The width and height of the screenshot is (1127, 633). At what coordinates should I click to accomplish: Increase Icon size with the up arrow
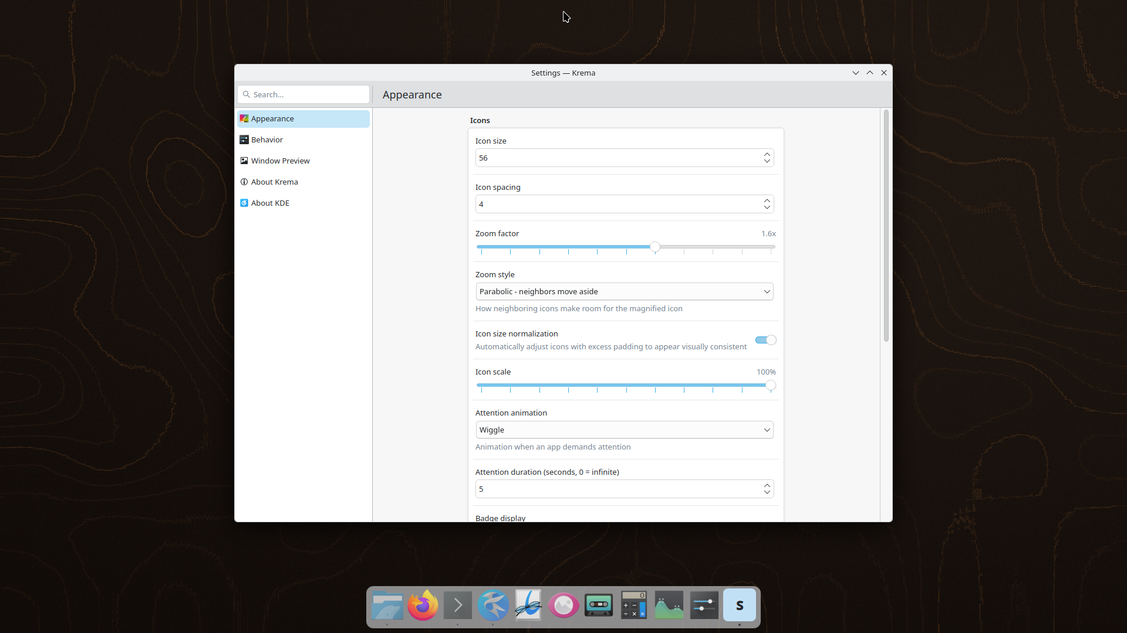click(767, 154)
